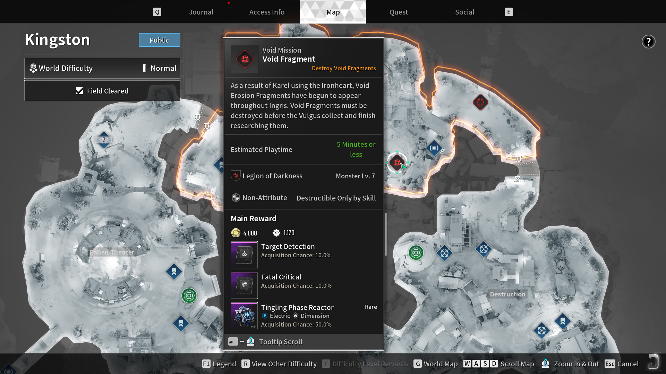Open the World Map button
The image size is (666, 374).
(436, 364)
